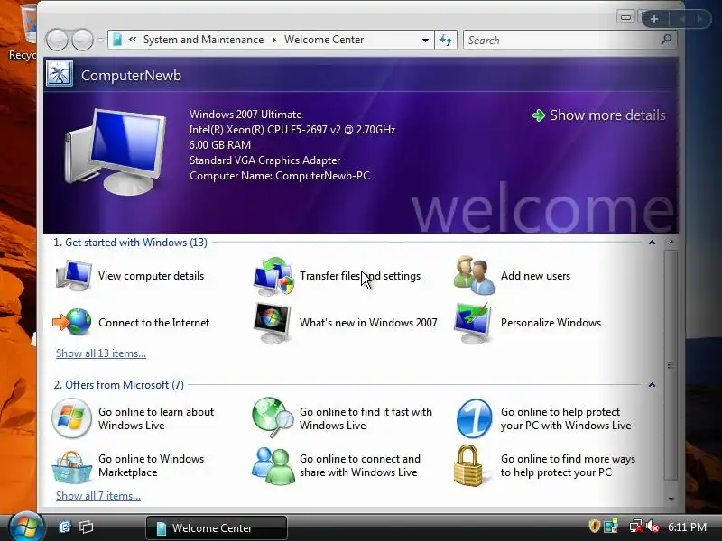This screenshot has width=722, height=541.
Task: Click Add new users label
Action: coord(535,276)
